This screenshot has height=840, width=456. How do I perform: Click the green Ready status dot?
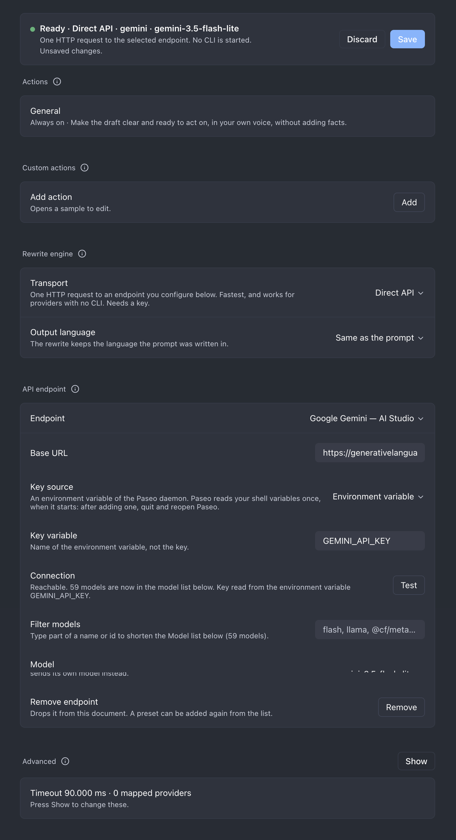(x=33, y=29)
